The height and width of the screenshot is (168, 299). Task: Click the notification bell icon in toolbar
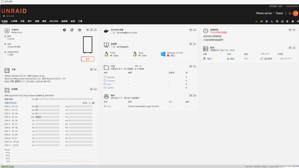[298, 21]
